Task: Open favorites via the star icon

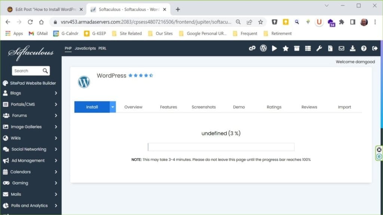Action: pos(286,48)
